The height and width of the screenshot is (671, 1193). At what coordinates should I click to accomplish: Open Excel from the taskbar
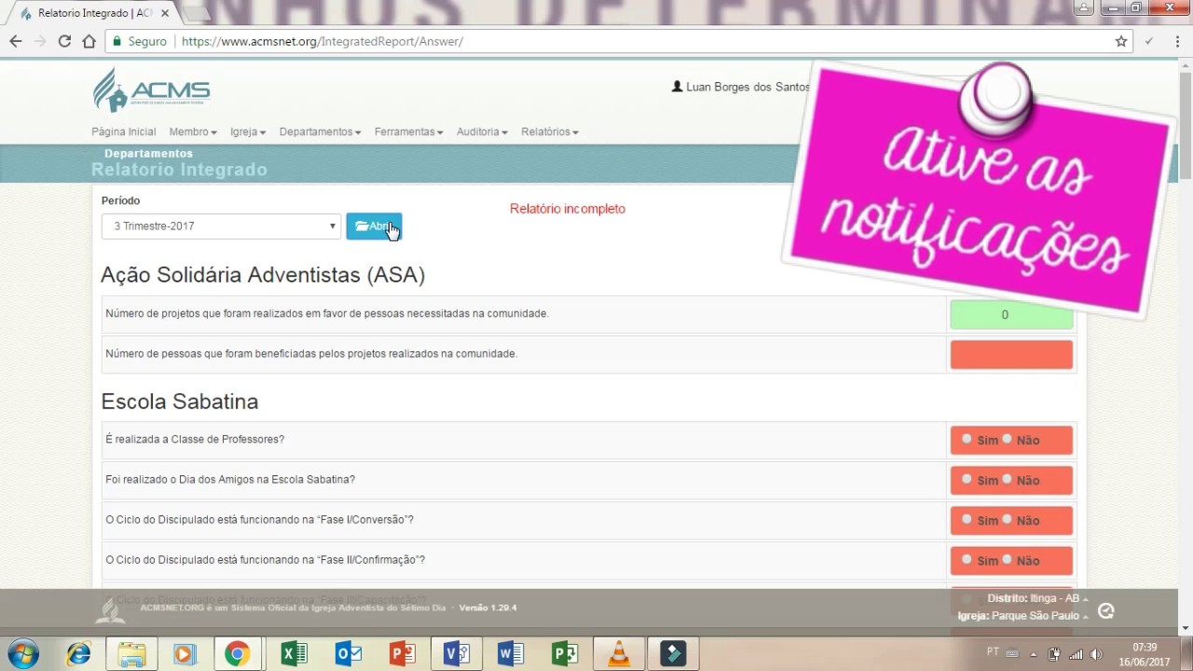(294, 654)
